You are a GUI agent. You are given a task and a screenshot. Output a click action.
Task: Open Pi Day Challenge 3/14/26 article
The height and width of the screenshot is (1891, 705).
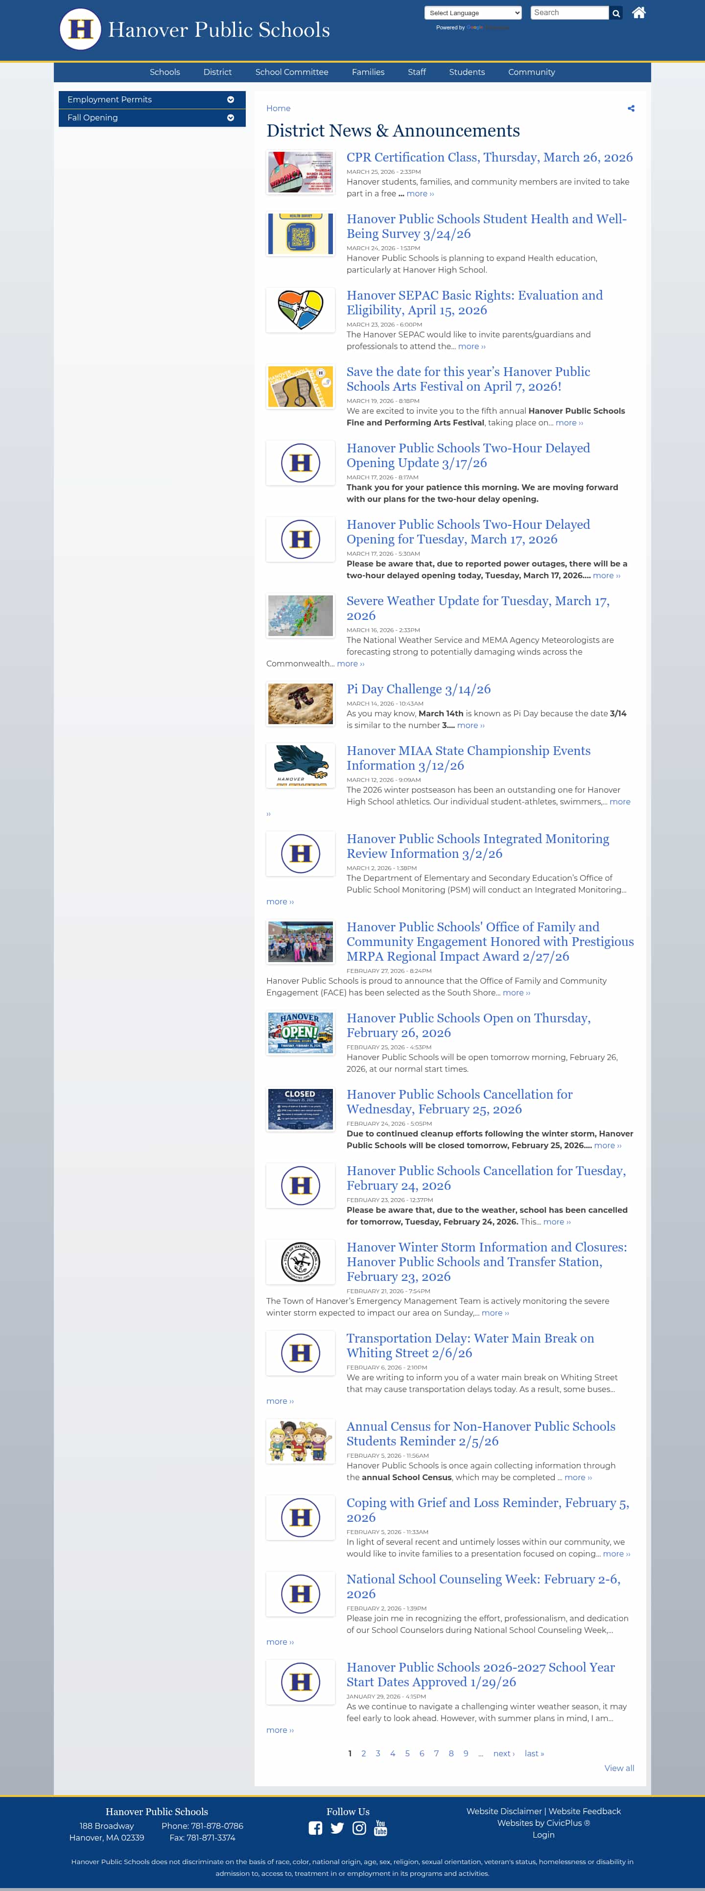click(x=419, y=689)
